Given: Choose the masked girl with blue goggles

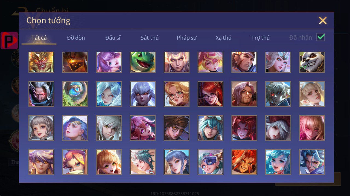Looking at the screenshot, I should (x=211, y=162).
